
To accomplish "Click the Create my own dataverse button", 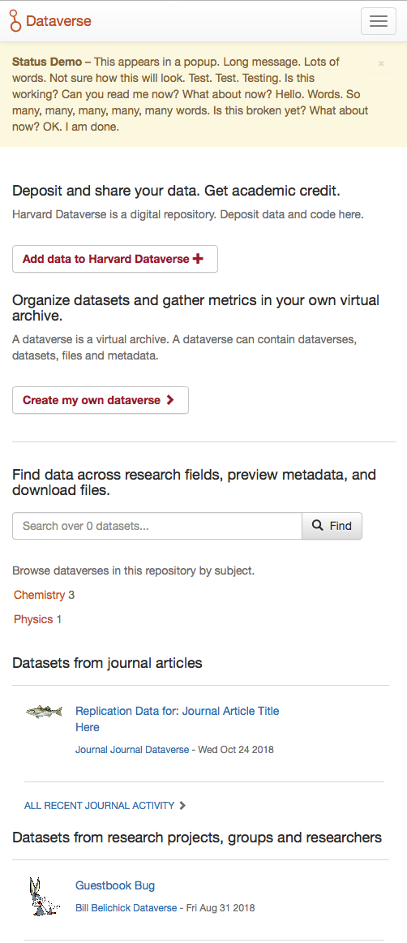I will coord(101,400).
